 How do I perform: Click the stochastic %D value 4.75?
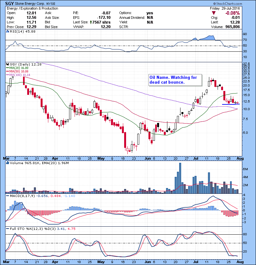[x=71, y=229]
